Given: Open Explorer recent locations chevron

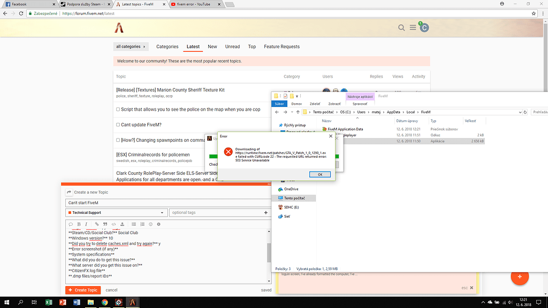Looking at the screenshot, I should point(292,112).
